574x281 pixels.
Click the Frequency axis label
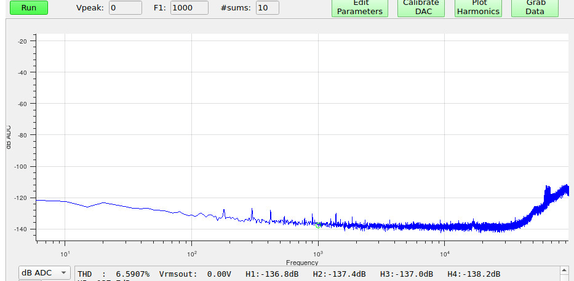tap(302, 263)
